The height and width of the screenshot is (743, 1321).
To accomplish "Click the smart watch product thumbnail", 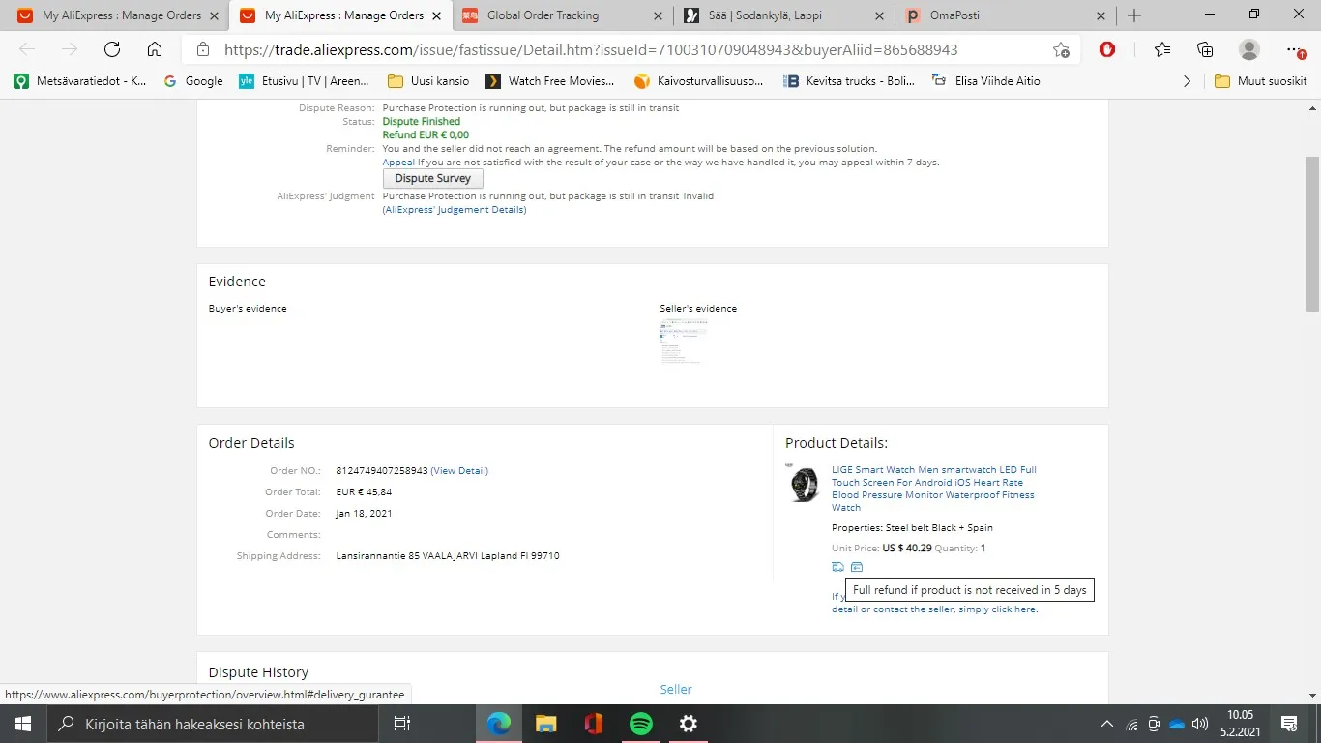I will (x=803, y=483).
